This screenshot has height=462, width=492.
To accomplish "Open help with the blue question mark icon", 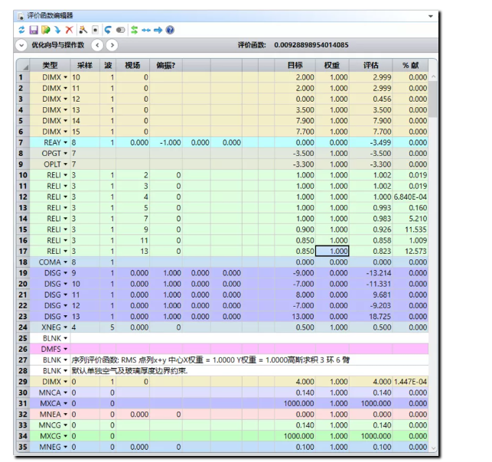I will click(170, 30).
